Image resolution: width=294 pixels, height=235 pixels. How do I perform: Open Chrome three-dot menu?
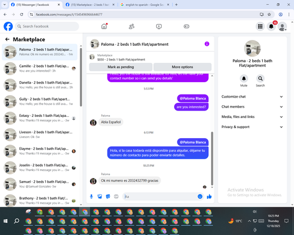point(289,14)
